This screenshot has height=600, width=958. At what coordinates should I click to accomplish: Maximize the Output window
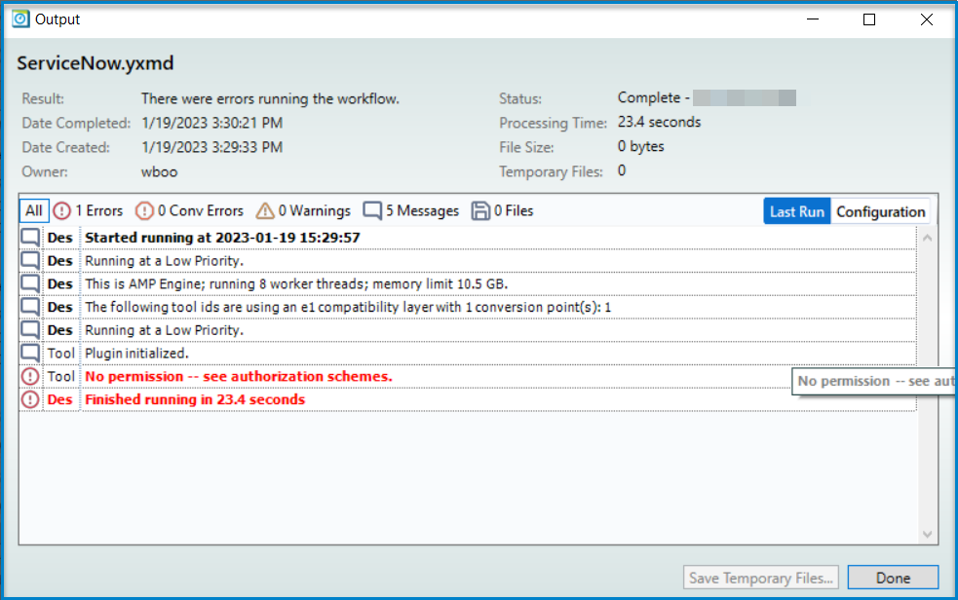(868, 19)
